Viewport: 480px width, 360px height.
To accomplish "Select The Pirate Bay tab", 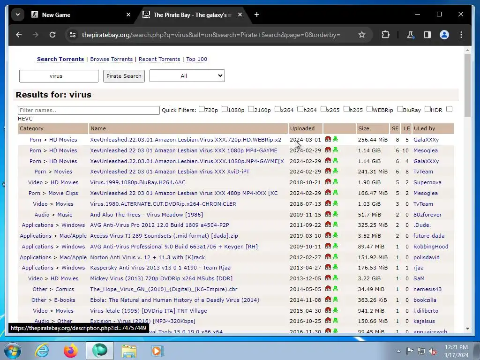I will click(x=192, y=15).
